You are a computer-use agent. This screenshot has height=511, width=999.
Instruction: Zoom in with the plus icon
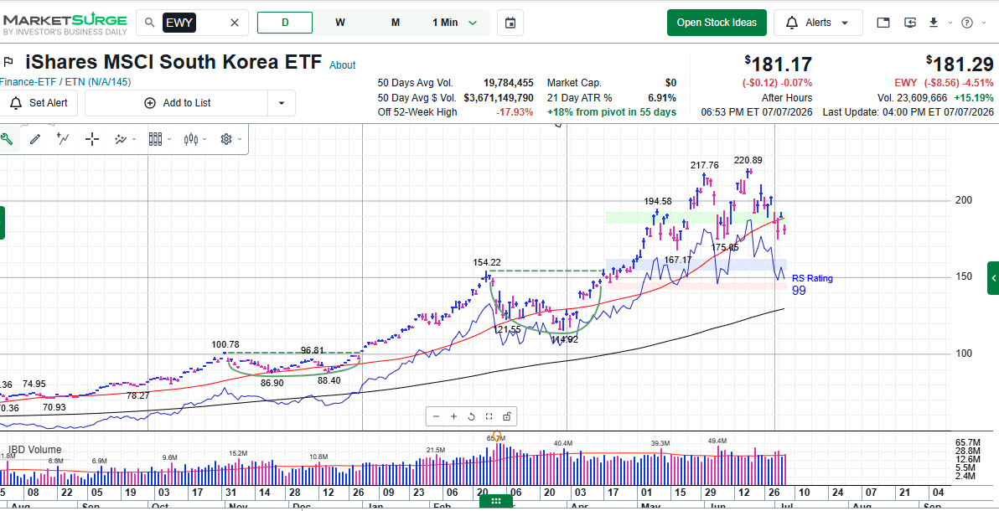coord(453,416)
